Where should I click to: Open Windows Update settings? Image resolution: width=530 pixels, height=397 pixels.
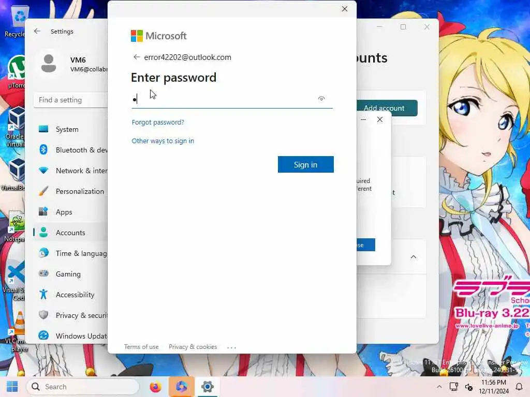(70, 336)
